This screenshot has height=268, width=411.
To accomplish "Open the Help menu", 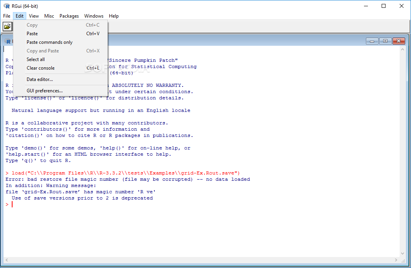I will pyautogui.click(x=114, y=16).
